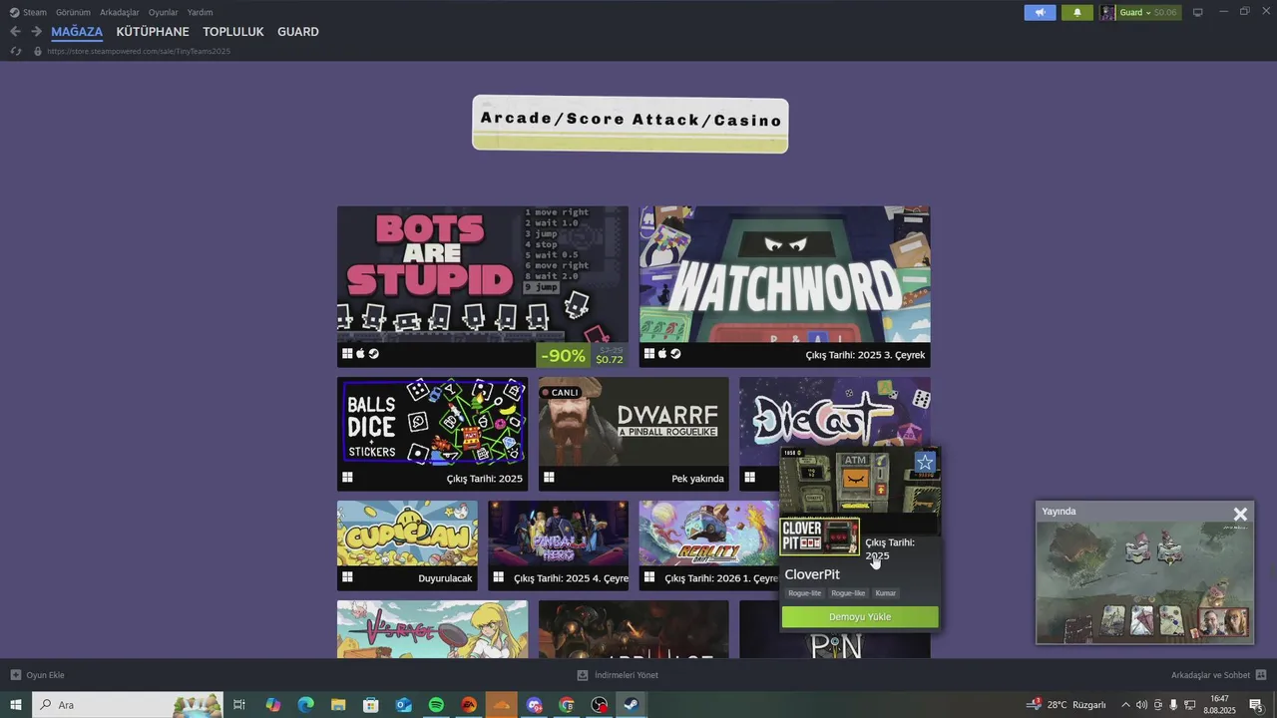Screen dimensions: 1277x718
Task: Click the 28°C Rüzgarlı weather widget
Action: (1066, 705)
